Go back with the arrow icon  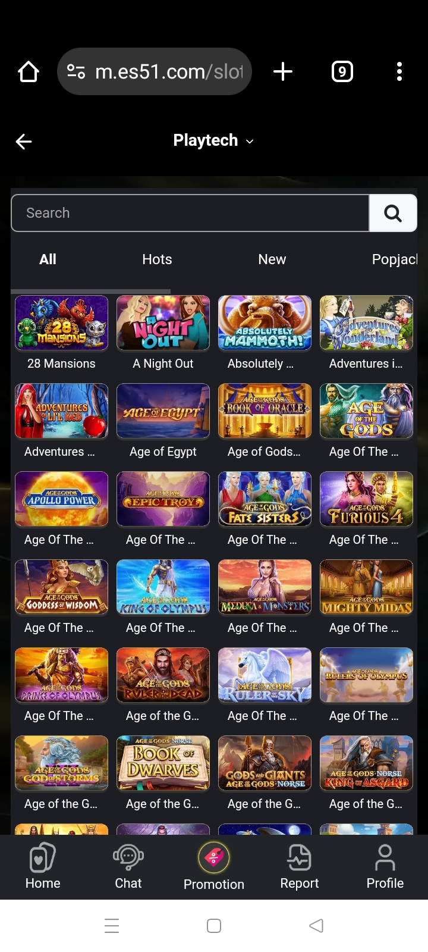pos(24,142)
